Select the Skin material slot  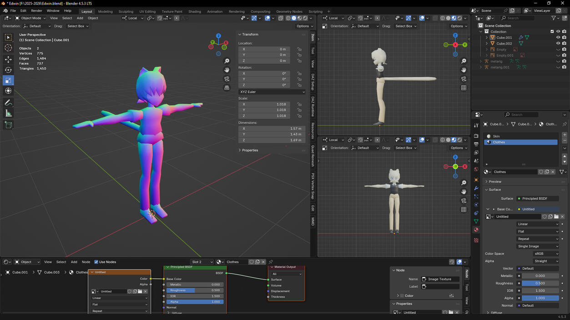[521, 136]
